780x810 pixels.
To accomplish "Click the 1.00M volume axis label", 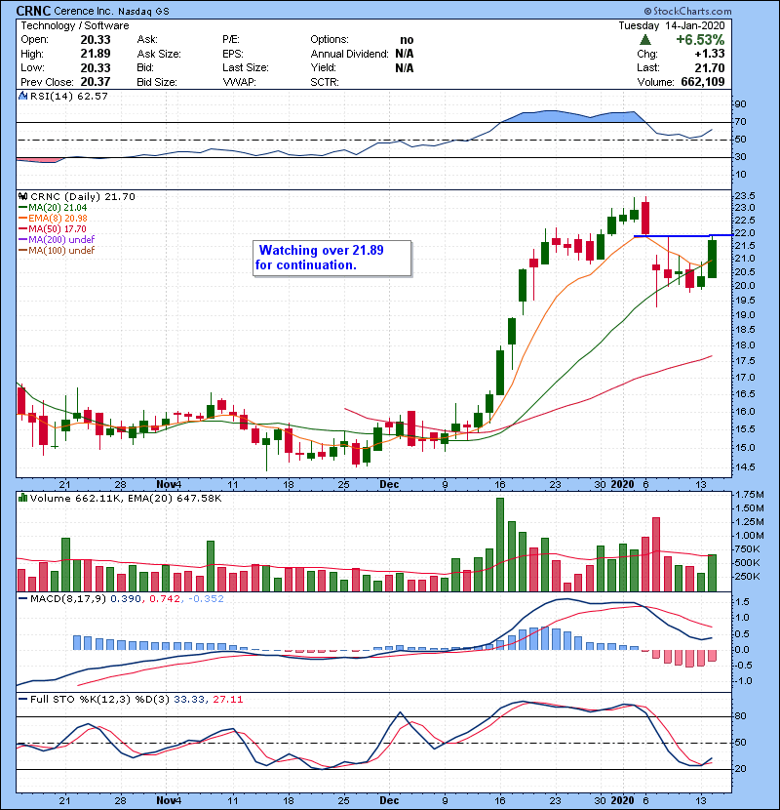I will click(x=749, y=536).
